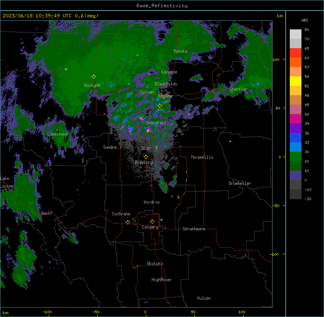Viewport: 324px width, 317px height.
Task: Click the Stettler city label
Action: coord(238,89)
